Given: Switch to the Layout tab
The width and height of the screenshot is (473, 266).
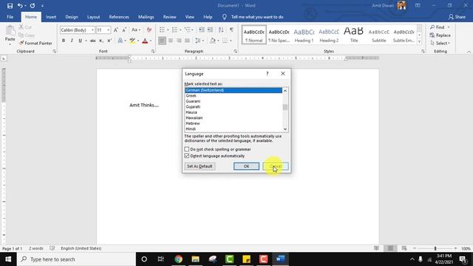Looking at the screenshot, I should pos(94,17).
